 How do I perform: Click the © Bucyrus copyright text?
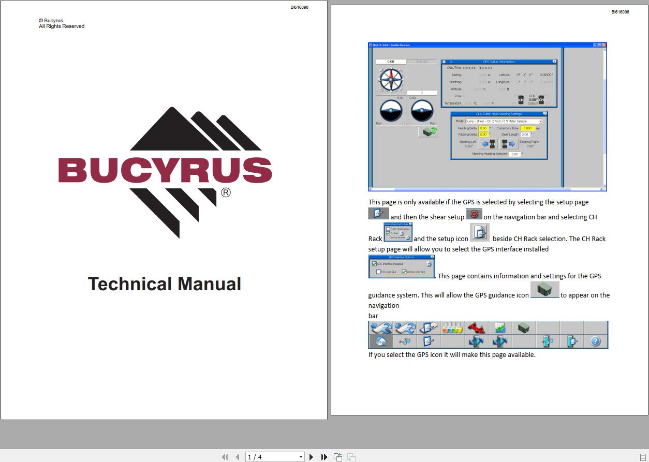51,21
